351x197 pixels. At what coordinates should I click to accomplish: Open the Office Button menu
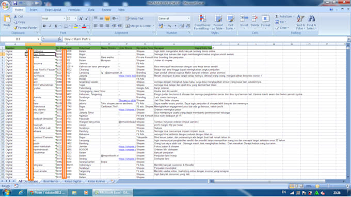5,5
